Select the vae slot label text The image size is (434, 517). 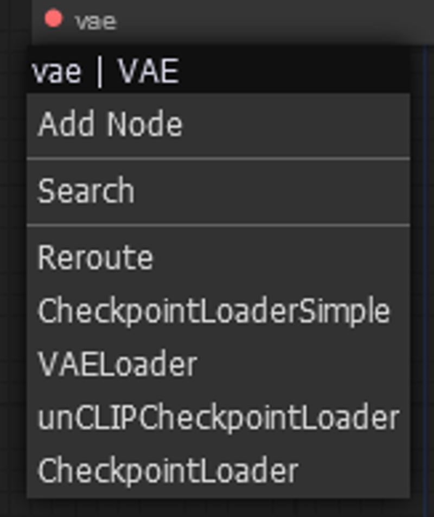[96, 22]
